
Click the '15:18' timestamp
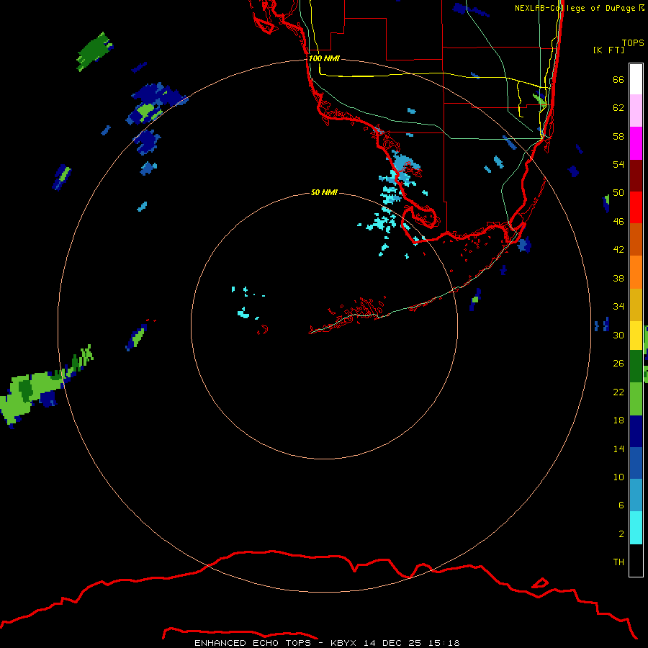[x=444, y=643]
